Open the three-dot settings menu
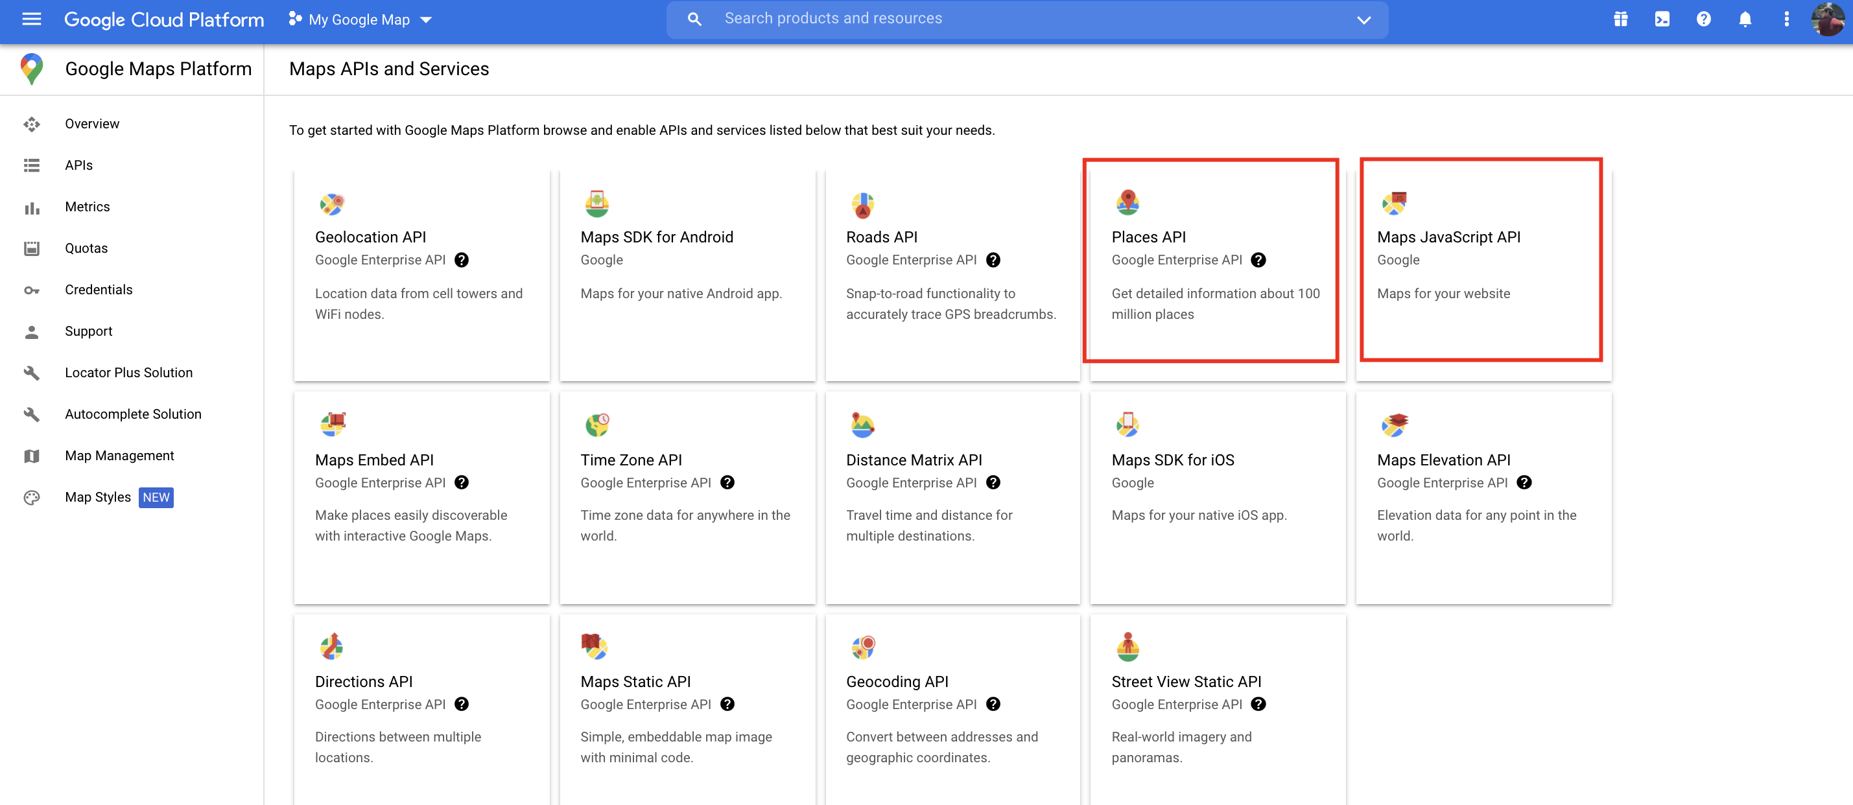1853x805 pixels. coord(1786,19)
